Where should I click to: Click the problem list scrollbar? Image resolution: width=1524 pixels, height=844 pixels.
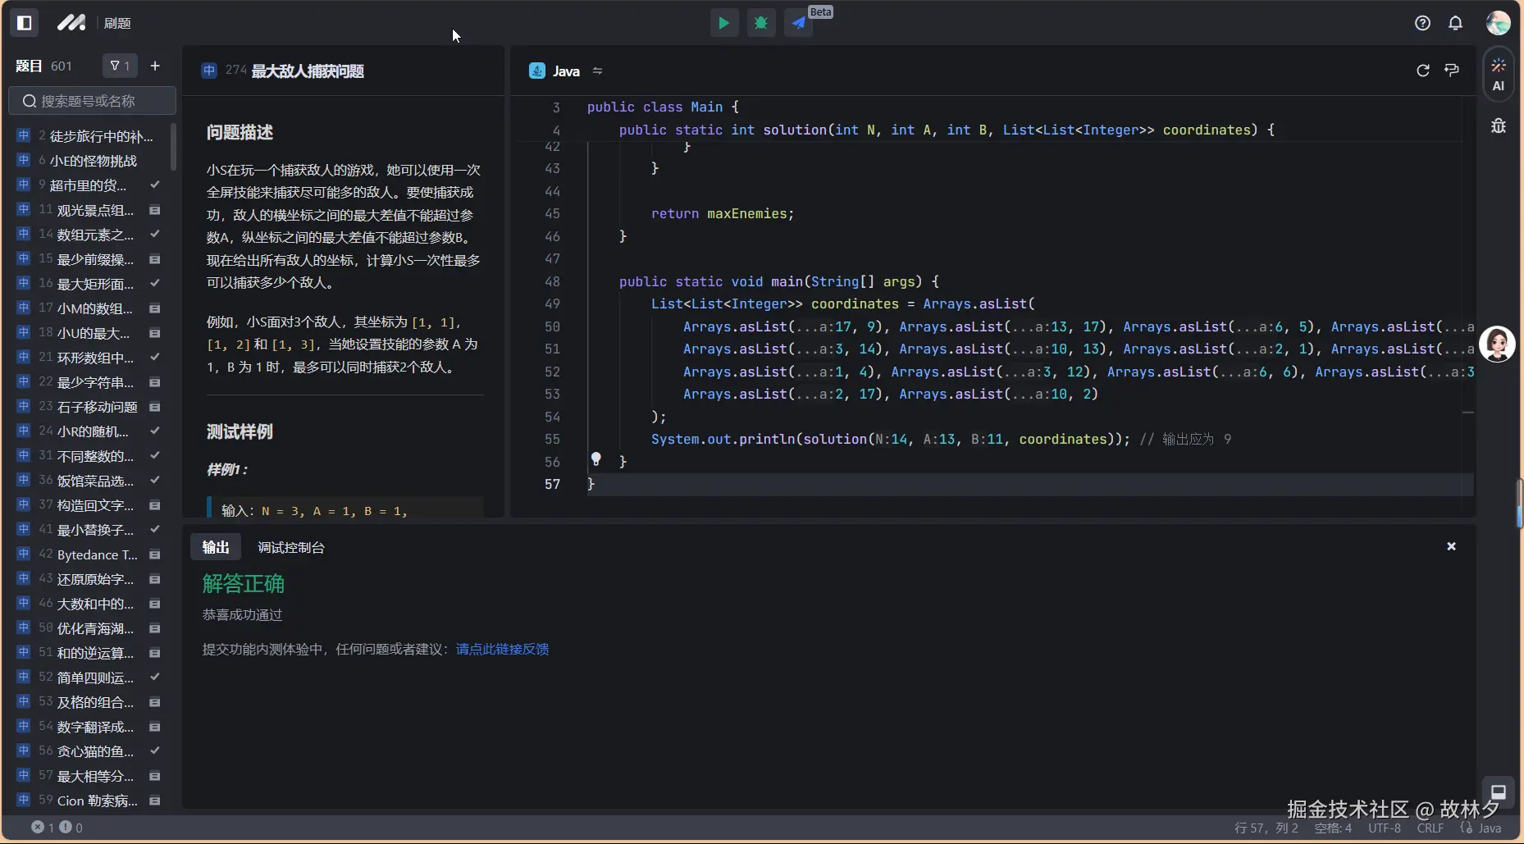[x=173, y=148]
